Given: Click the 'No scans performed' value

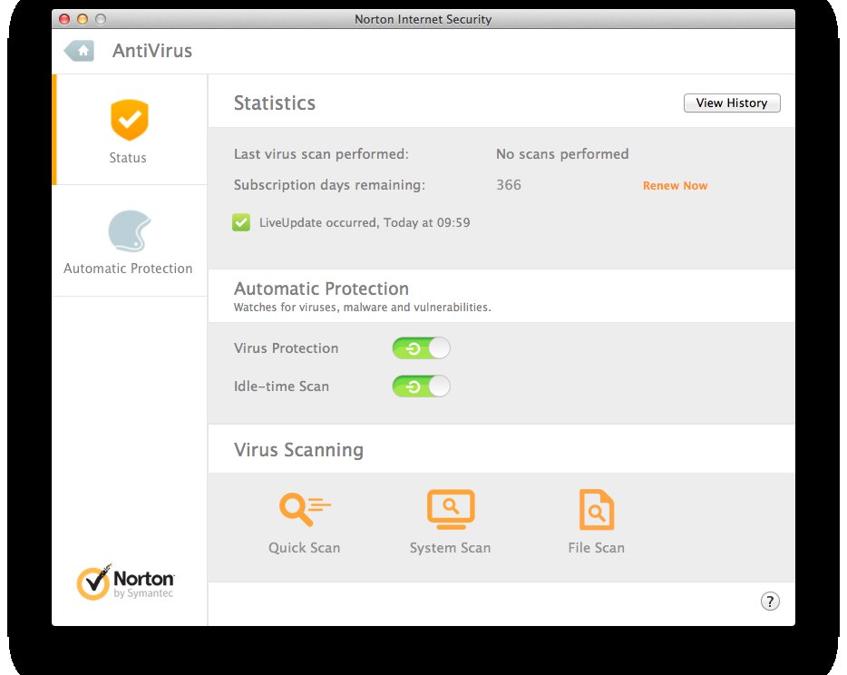Looking at the screenshot, I should click(562, 154).
